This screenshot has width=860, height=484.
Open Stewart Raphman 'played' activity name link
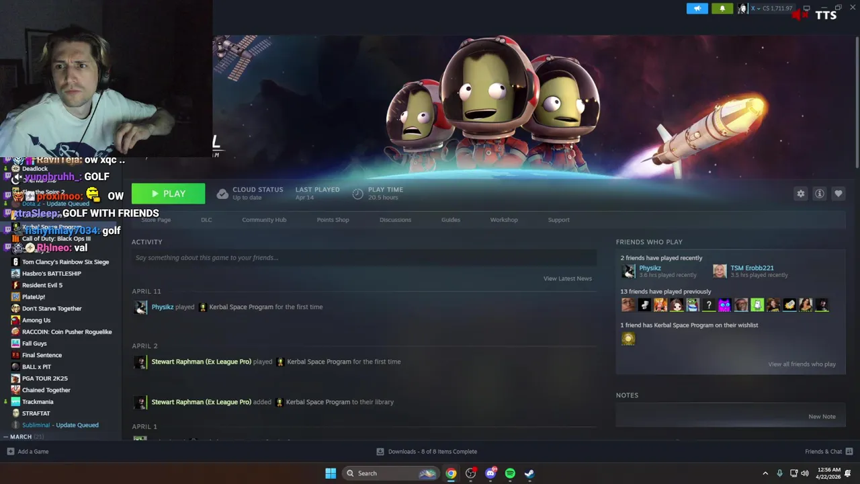pyautogui.click(x=202, y=362)
